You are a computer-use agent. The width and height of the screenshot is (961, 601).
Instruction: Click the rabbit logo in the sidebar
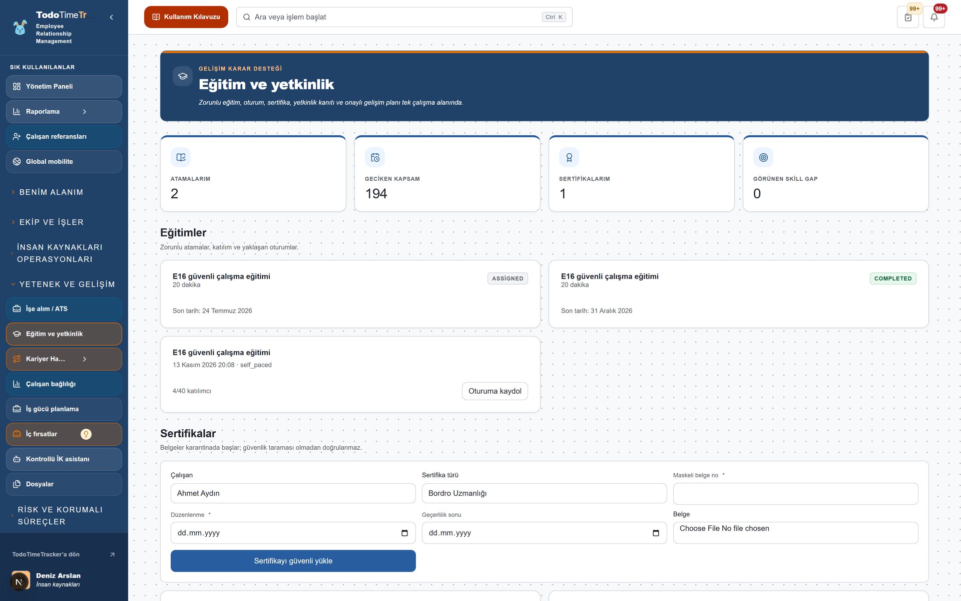(20, 28)
